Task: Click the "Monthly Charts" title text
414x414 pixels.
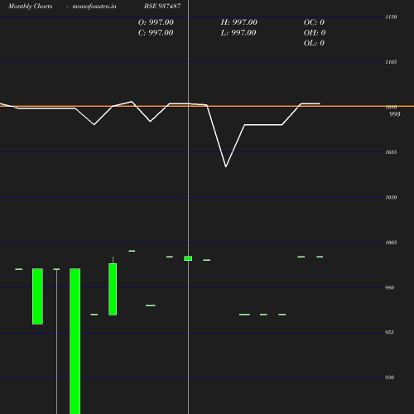Action: (x=31, y=7)
